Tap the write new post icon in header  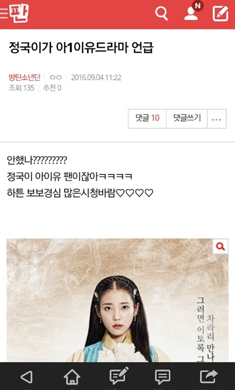(220, 13)
